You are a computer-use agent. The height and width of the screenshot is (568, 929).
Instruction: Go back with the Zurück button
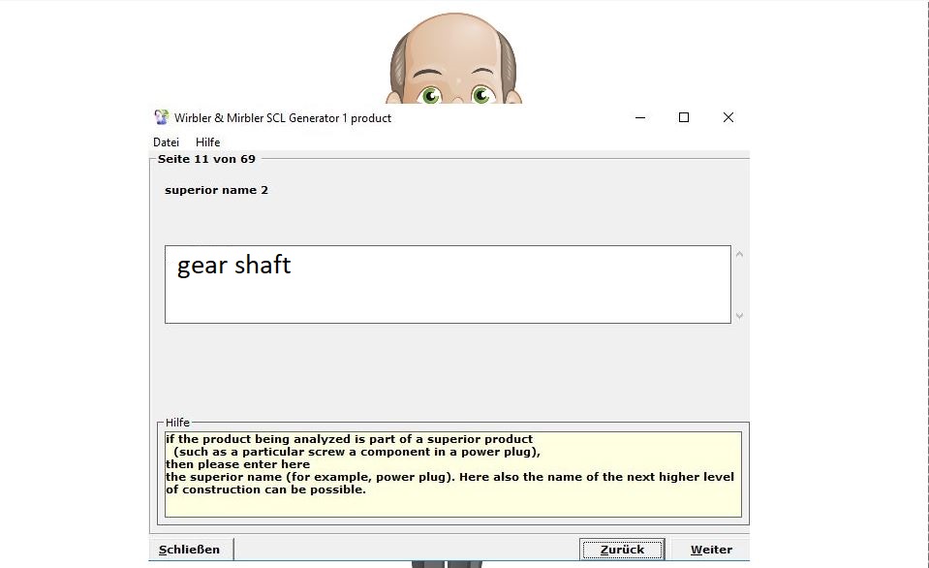tap(621, 550)
